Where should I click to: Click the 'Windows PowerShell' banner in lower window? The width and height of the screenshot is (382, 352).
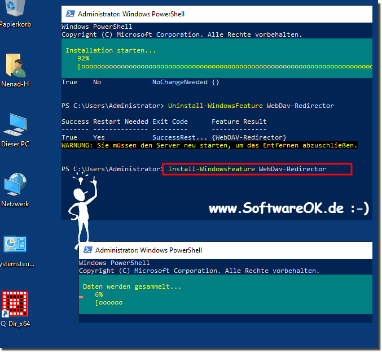click(x=114, y=263)
